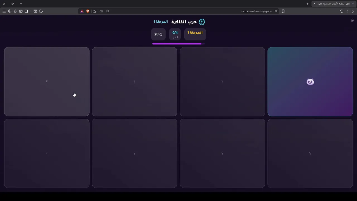Open the browser hamburger main menu
Screen dimensions: 357x201
point(4,11)
